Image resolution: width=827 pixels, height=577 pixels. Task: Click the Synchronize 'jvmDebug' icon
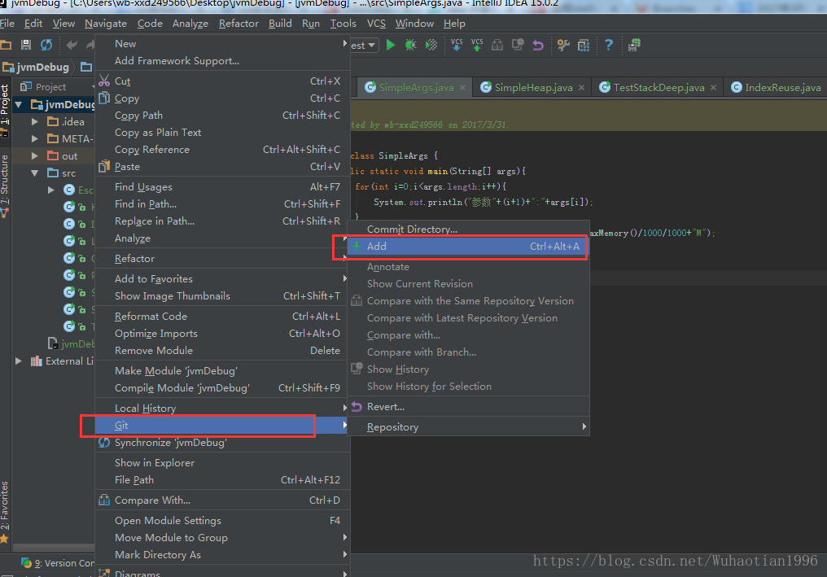click(104, 443)
